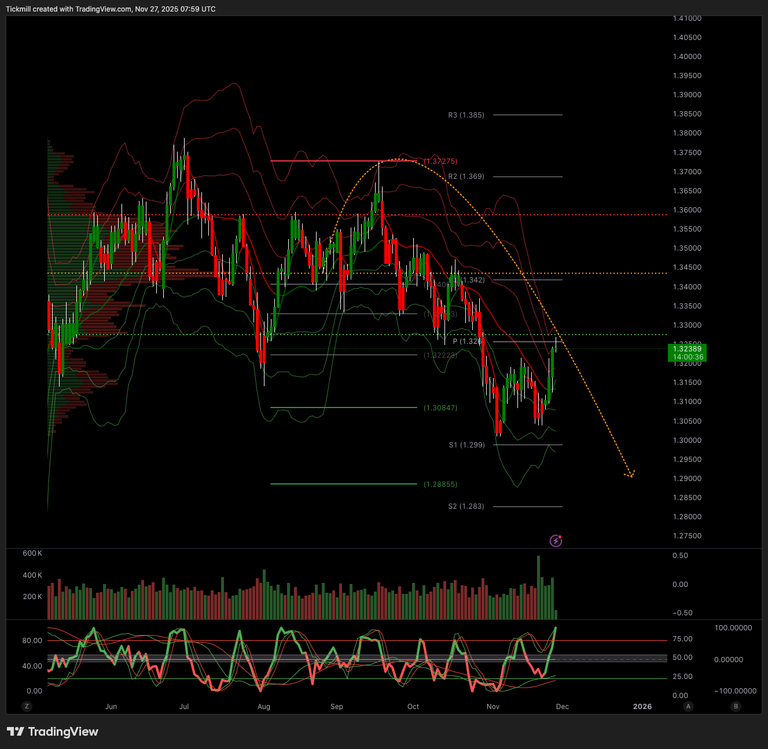Click the purple lightning bolt events icon

556,541
